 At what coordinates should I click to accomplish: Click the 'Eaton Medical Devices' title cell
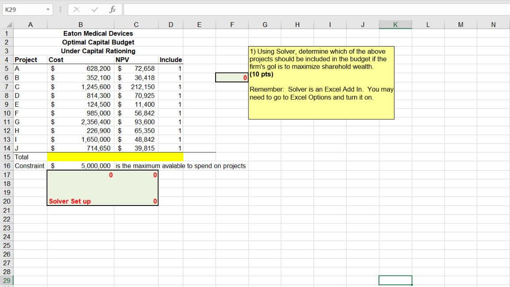98,34
